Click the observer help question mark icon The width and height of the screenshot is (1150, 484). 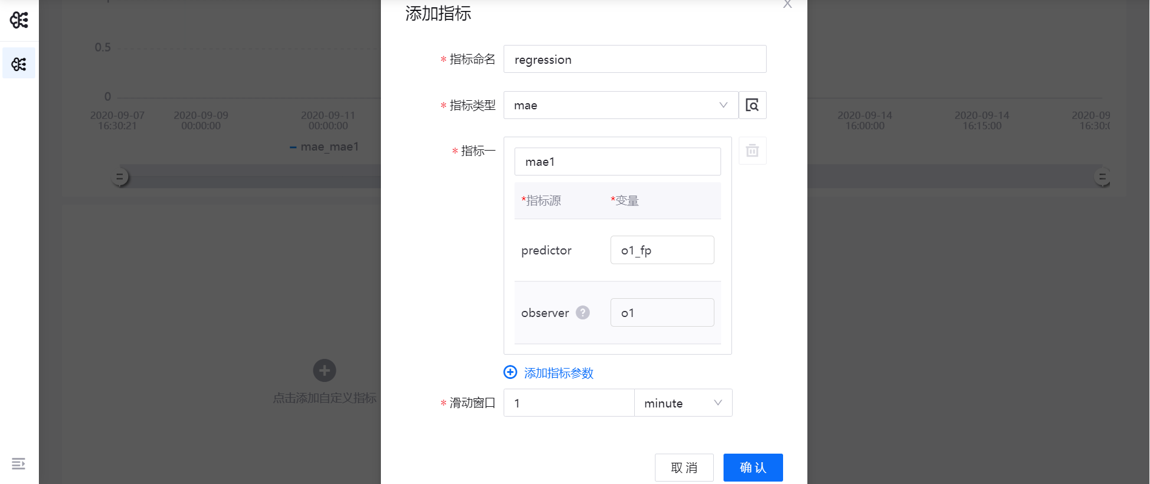click(x=583, y=313)
